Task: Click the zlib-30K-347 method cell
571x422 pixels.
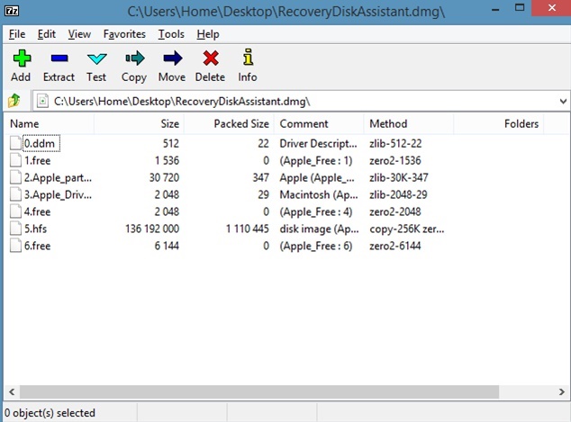Action: click(x=399, y=177)
